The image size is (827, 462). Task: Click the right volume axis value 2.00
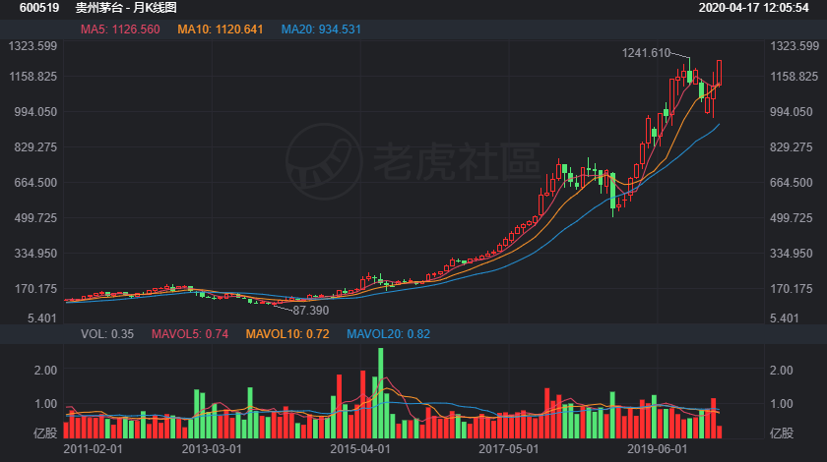pyautogui.click(x=781, y=371)
